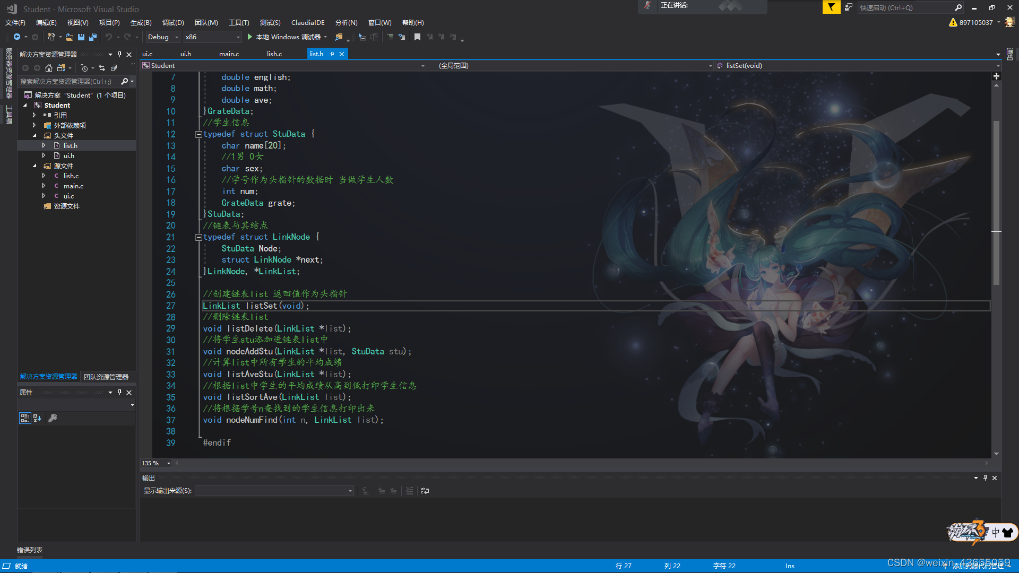Click the editor vertical scrollbar thumb
The height and width of the screenshot is (573, 1019).
pyautogui.click(x=996, y=202)
